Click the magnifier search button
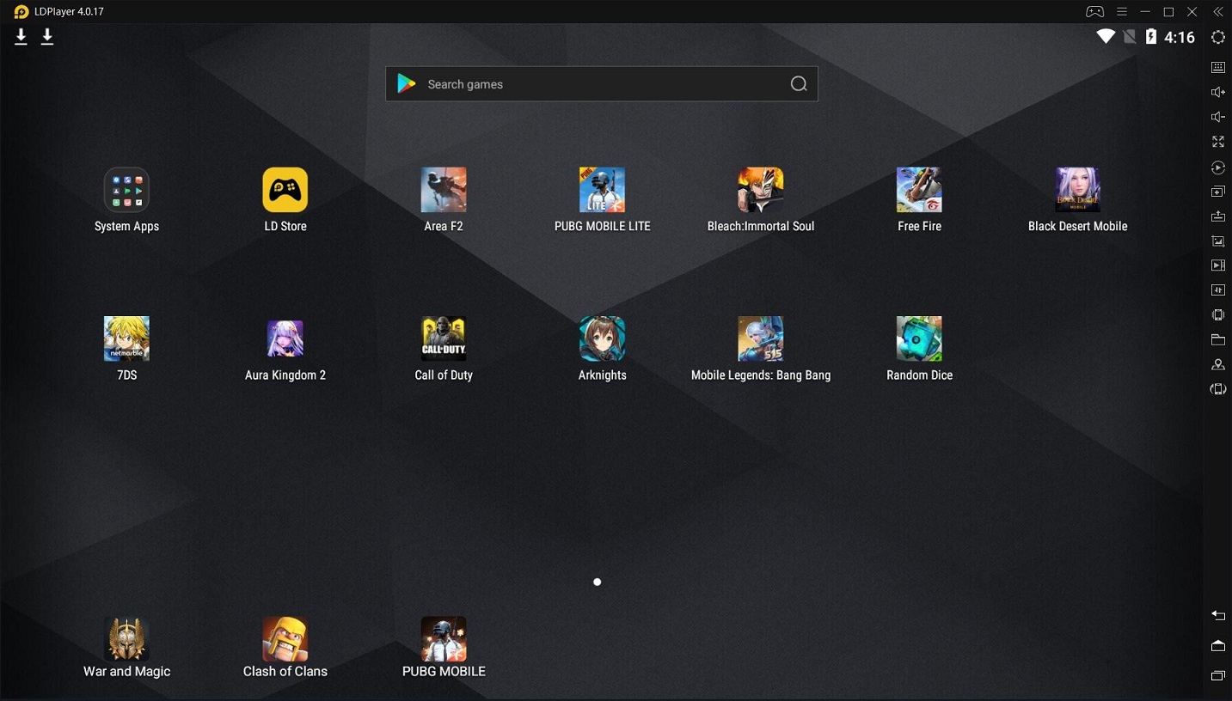 click(799, 84)
